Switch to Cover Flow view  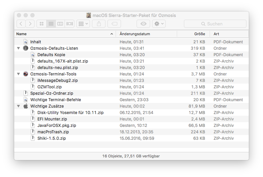pyautogui.click(x=70, y=24)
